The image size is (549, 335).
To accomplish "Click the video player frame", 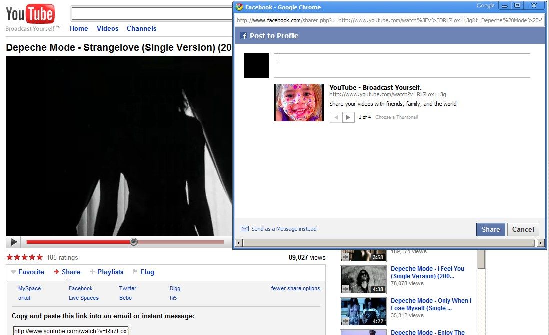I will pos(119,146).
